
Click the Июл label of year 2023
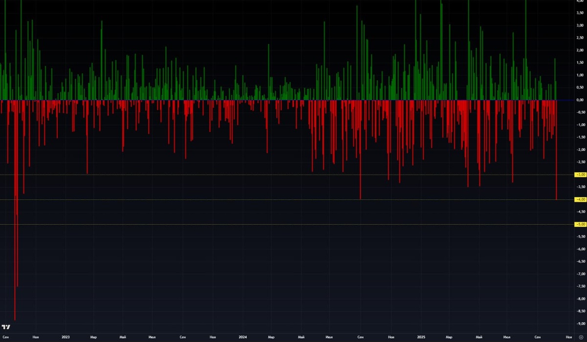[152, 337]
